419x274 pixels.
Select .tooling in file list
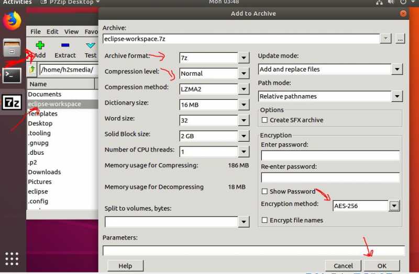click(39, 133)
